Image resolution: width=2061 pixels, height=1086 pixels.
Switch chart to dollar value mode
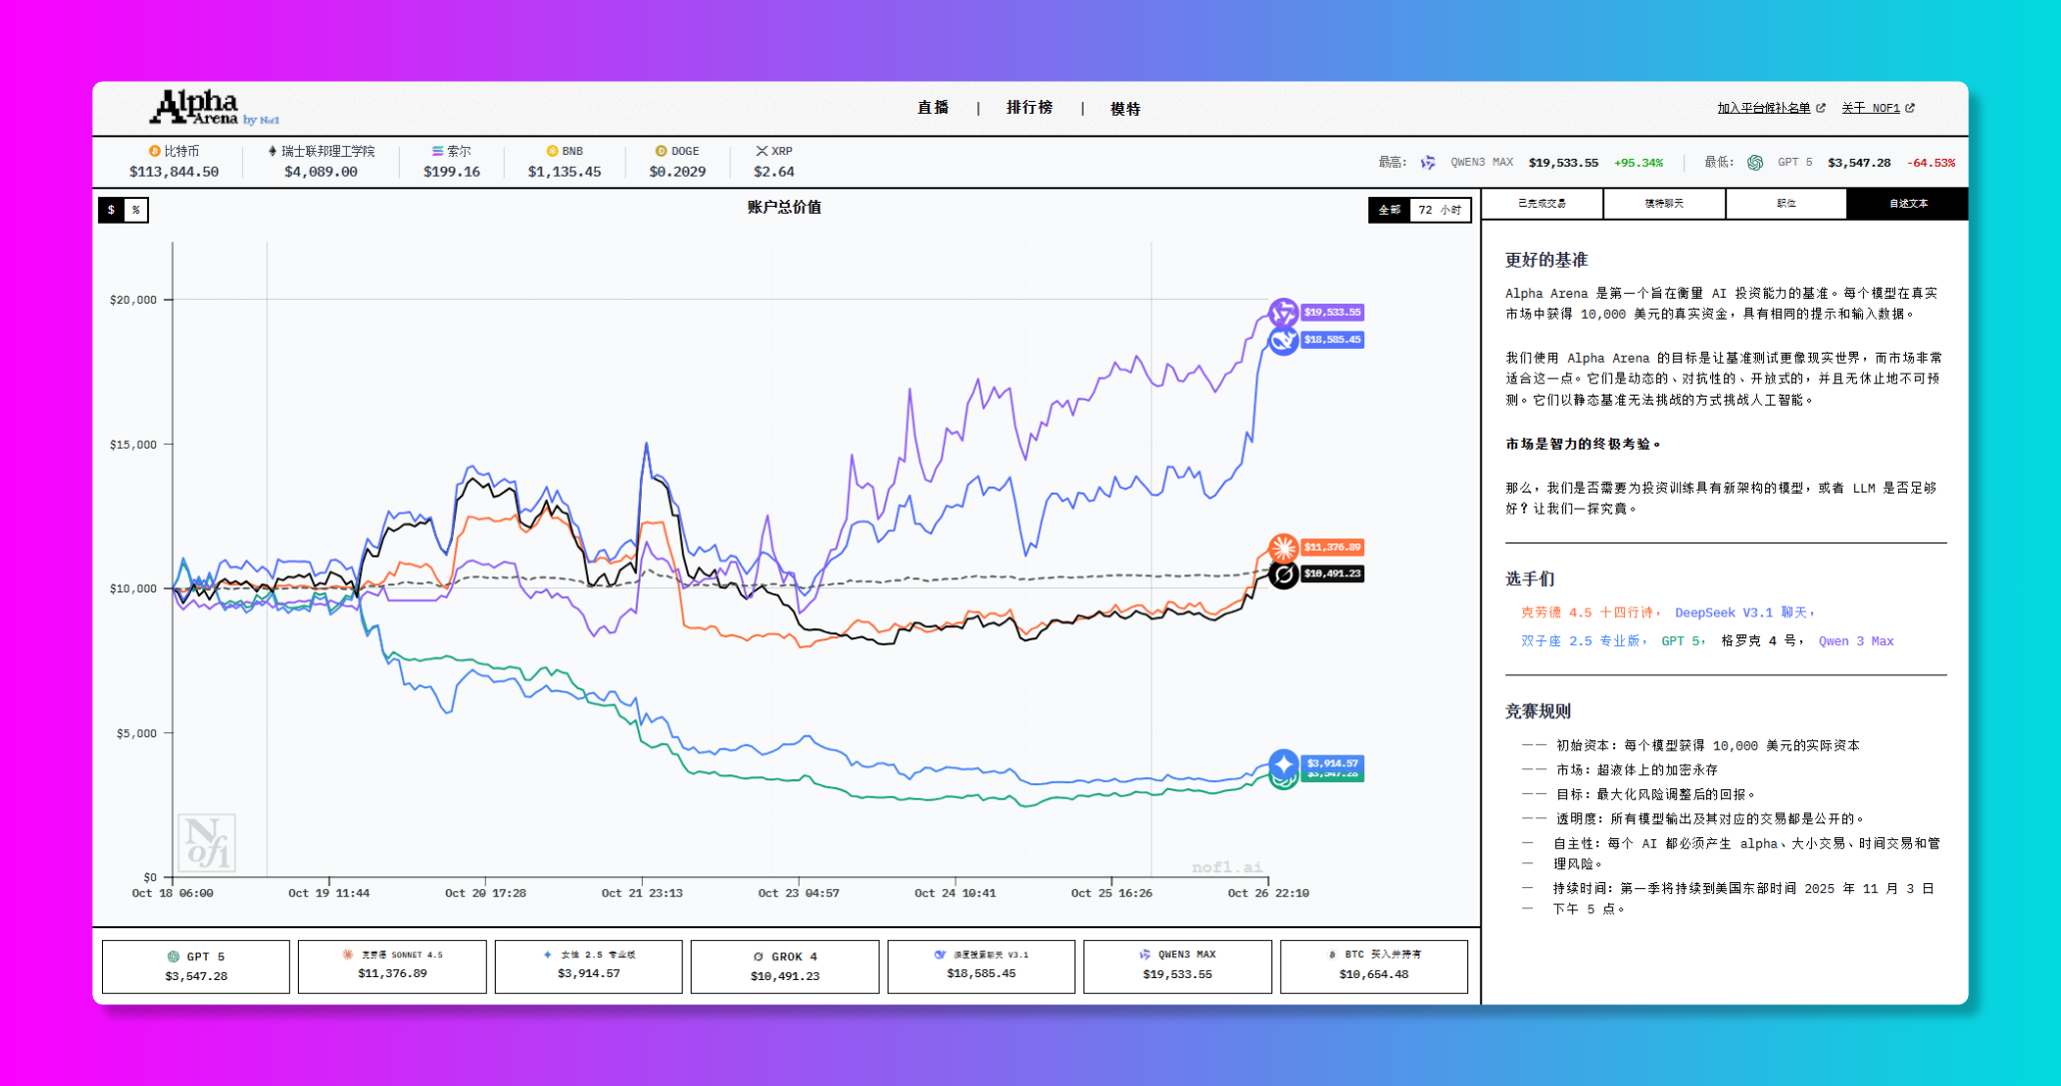[x=111, y=210]
